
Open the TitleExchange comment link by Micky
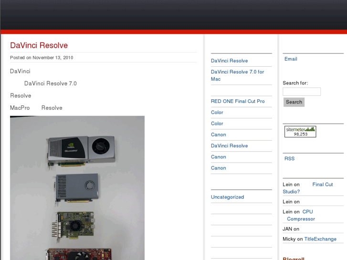(x=320, y=239)
